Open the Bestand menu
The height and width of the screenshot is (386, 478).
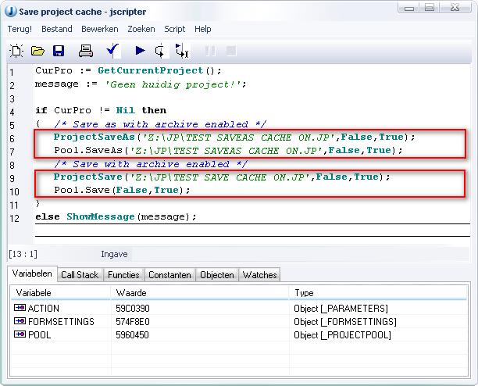pyautogui.click(x=57, y=29)
